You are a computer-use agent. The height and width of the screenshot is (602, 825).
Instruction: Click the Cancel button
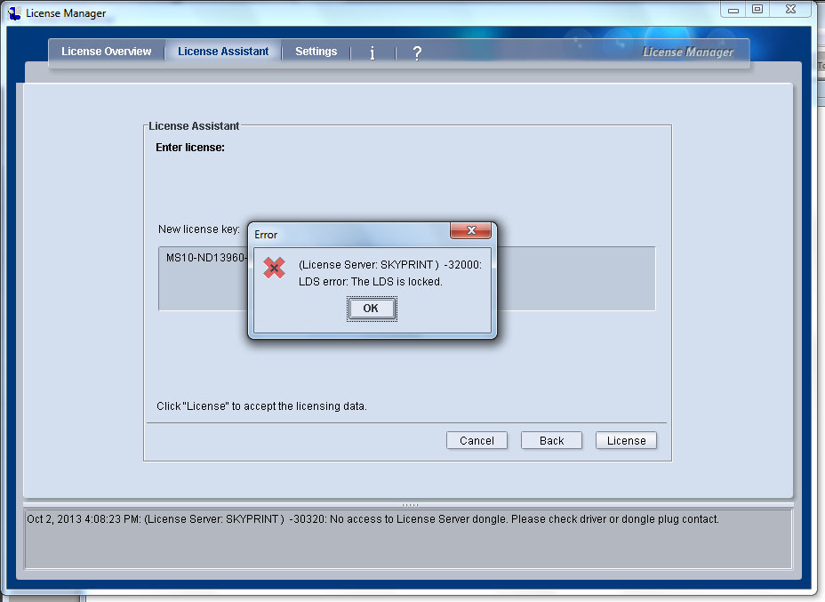coord(477,440)
